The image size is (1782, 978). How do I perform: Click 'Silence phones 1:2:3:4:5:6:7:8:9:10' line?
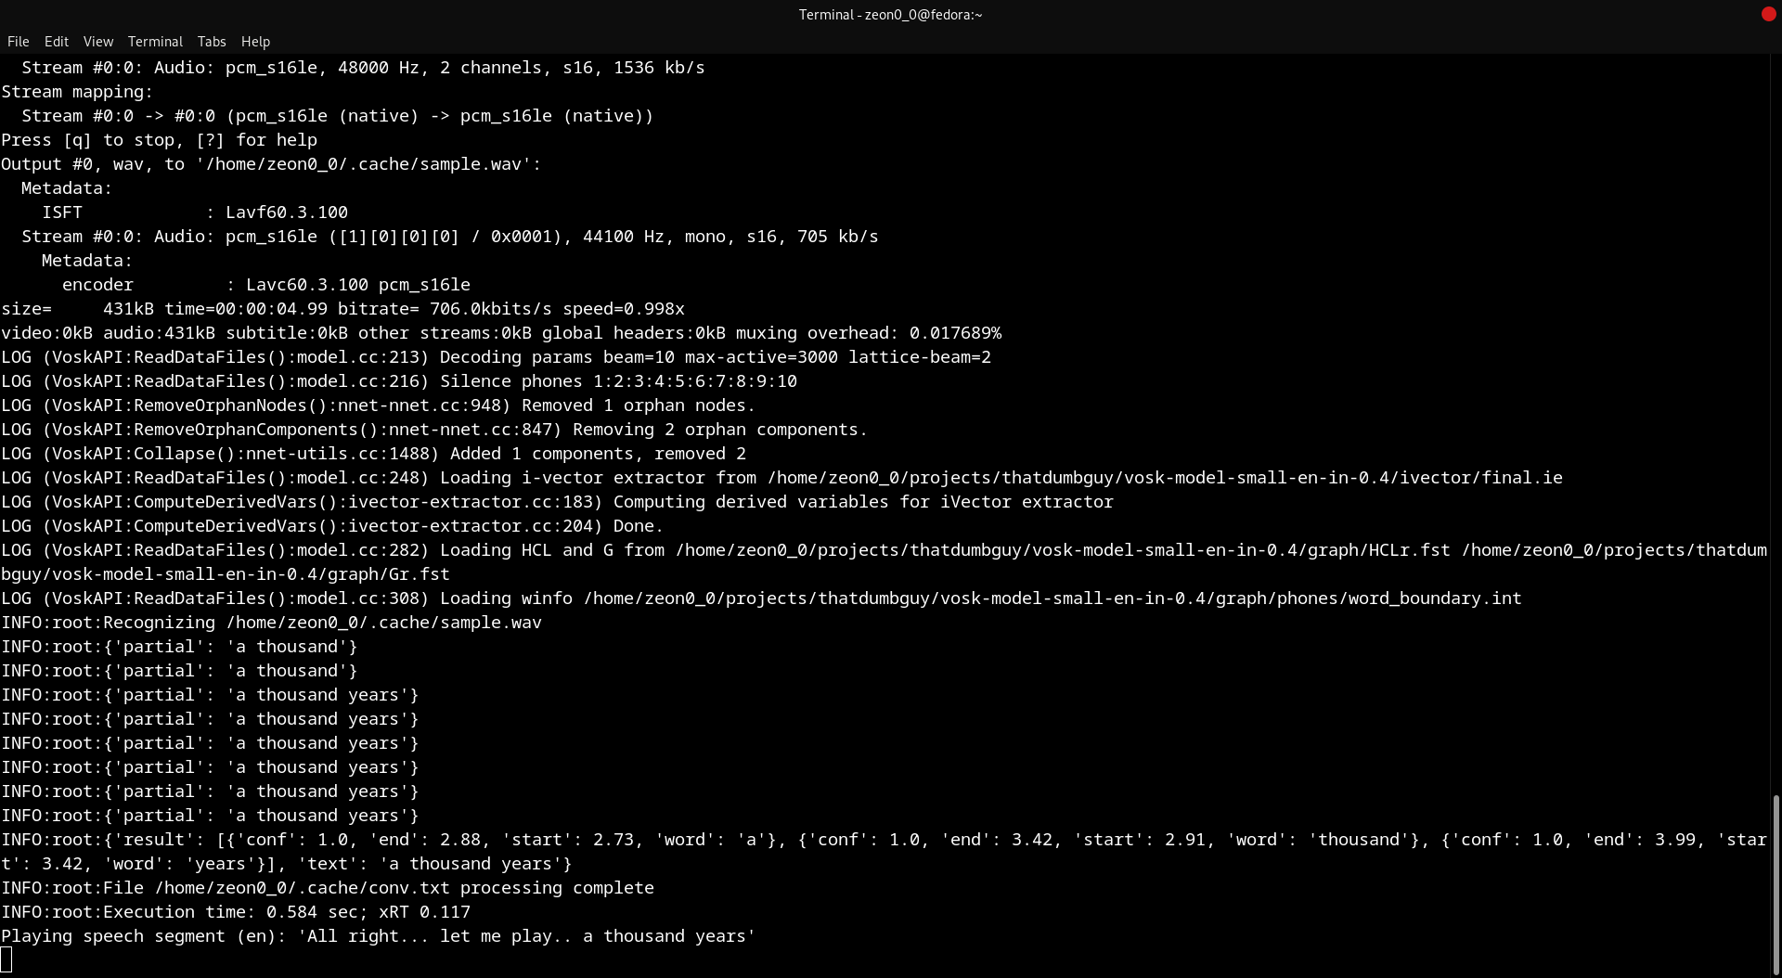tap(399, 381)
